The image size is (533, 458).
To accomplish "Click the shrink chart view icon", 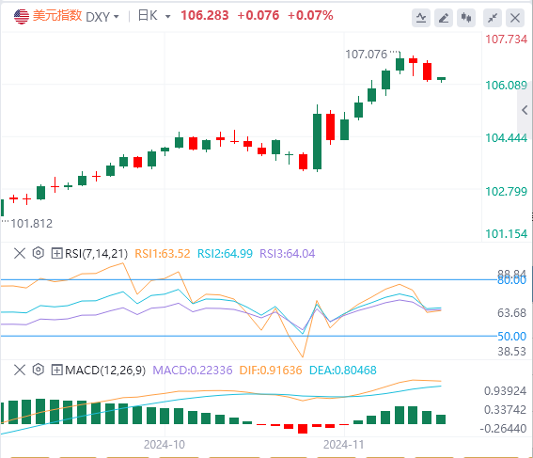I will (x=493, y=17).
